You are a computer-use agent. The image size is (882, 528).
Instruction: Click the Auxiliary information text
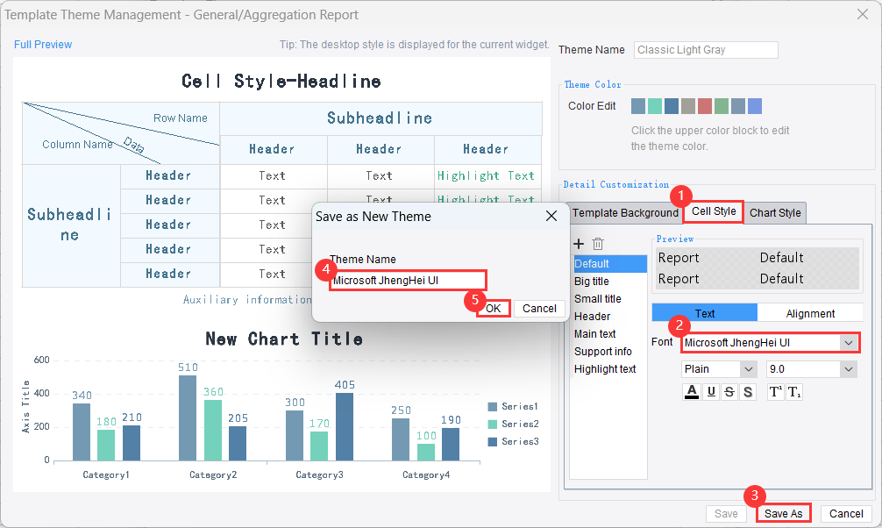click(247, 299)
